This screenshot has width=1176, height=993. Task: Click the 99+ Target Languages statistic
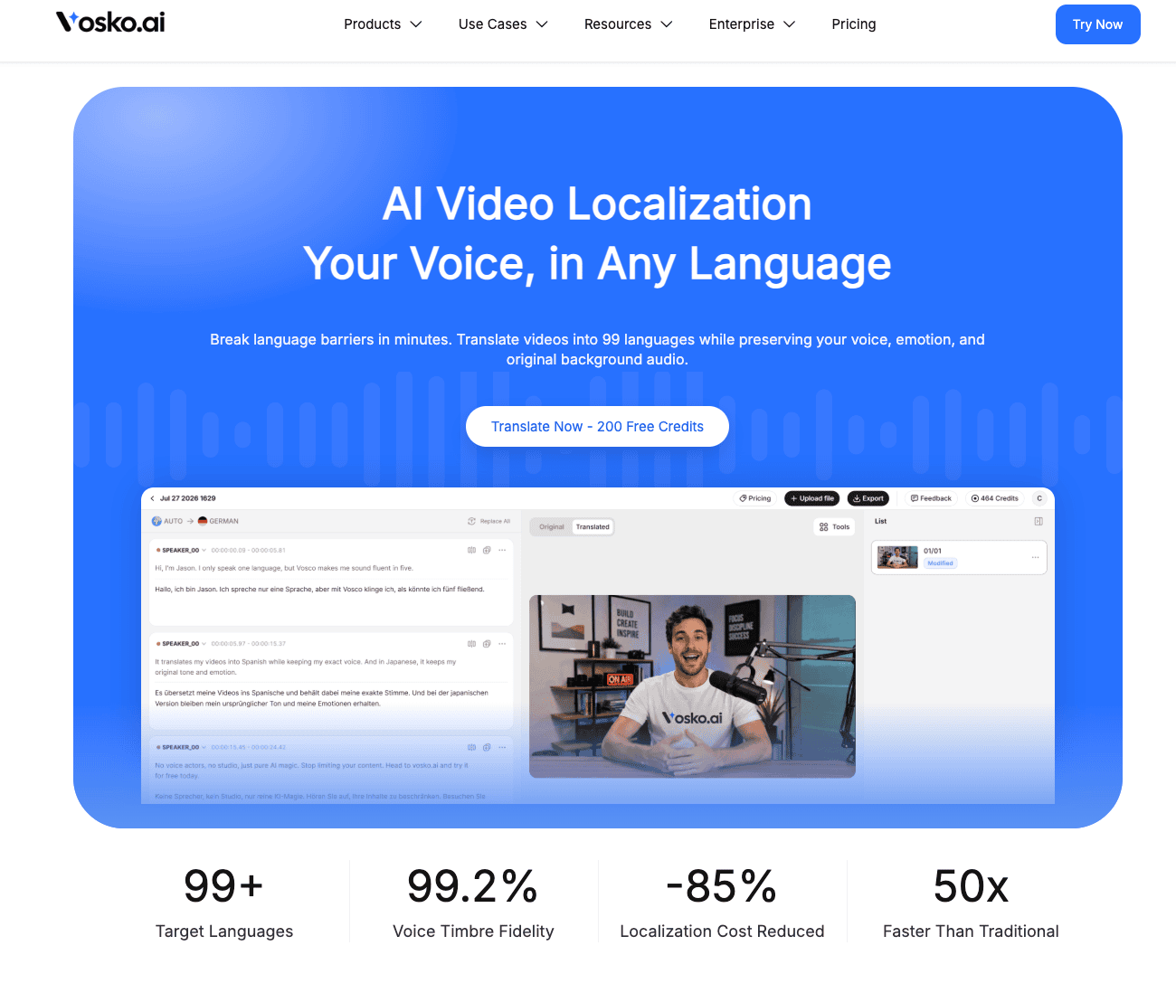(224, 902)
